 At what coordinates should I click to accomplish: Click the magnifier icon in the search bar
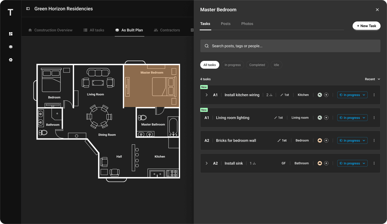[207, 46]
